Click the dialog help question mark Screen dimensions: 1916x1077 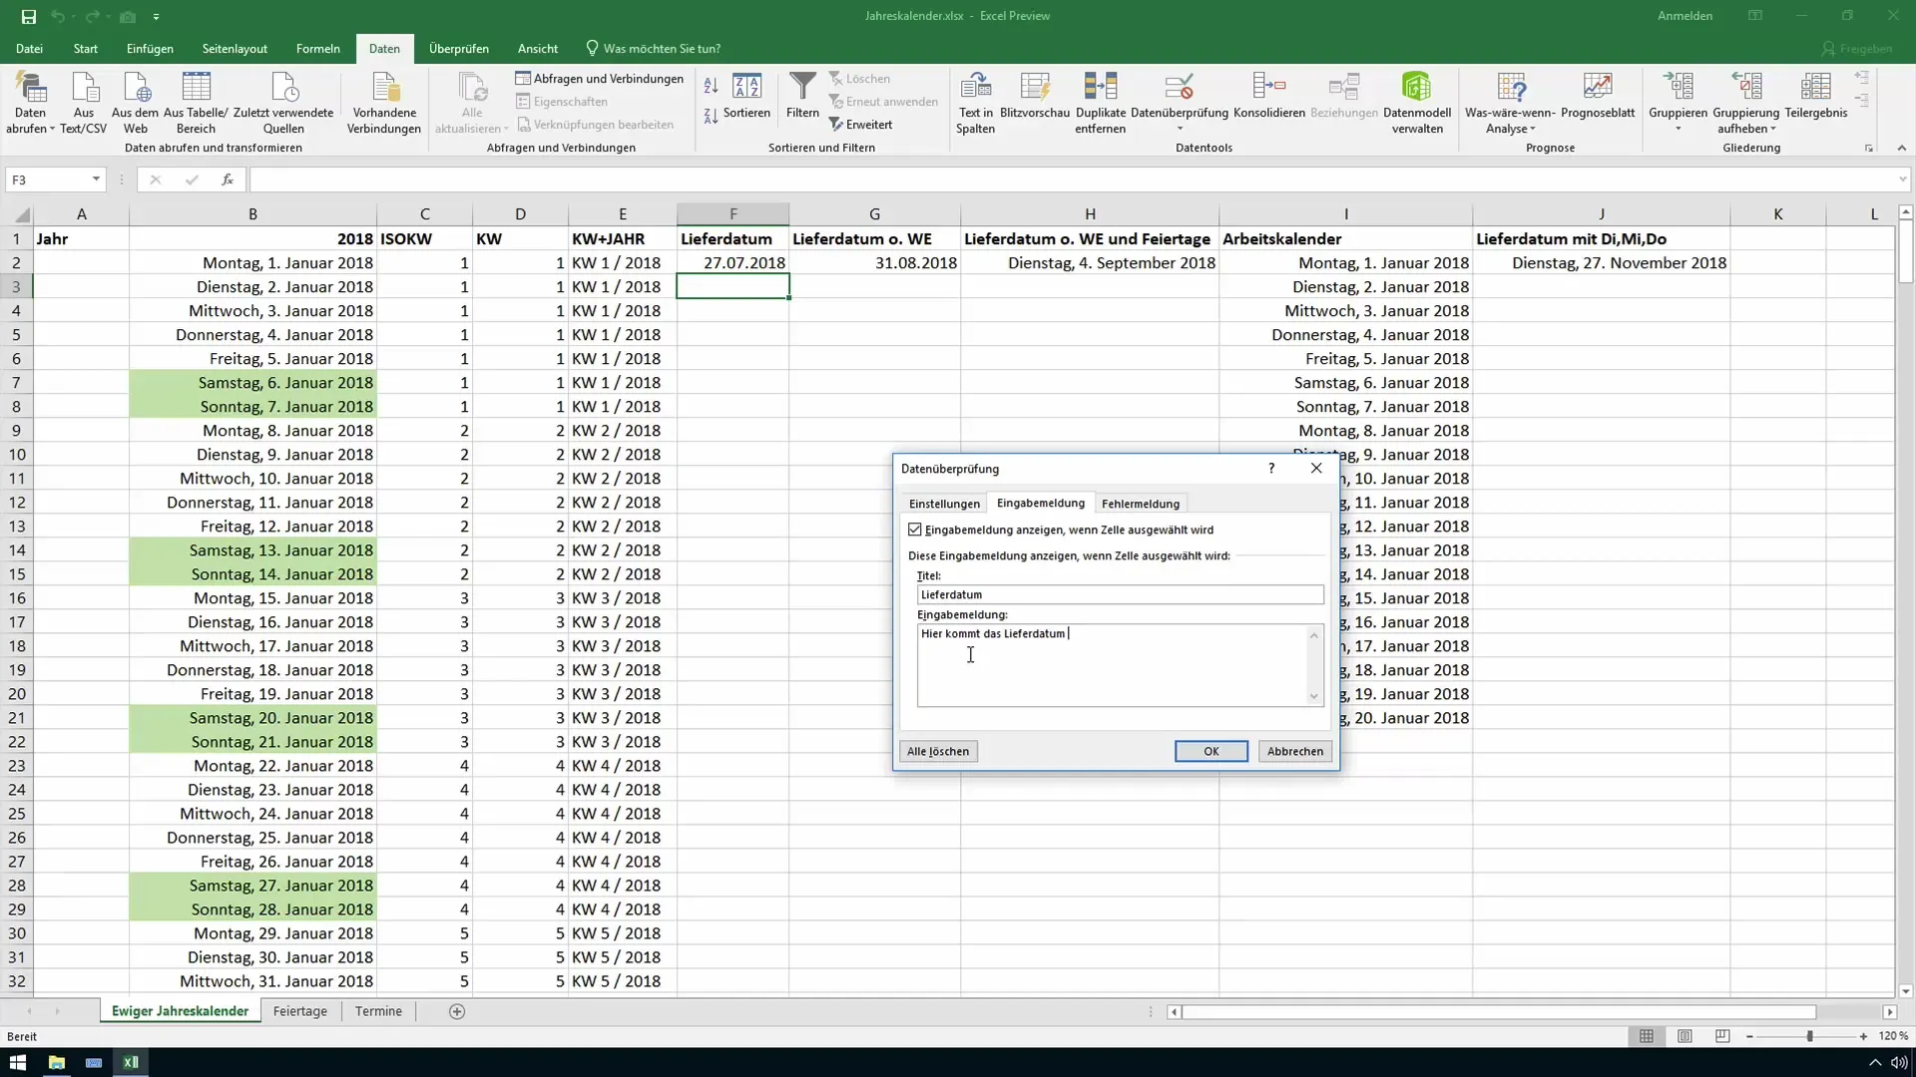click(x=1270, y=469)
